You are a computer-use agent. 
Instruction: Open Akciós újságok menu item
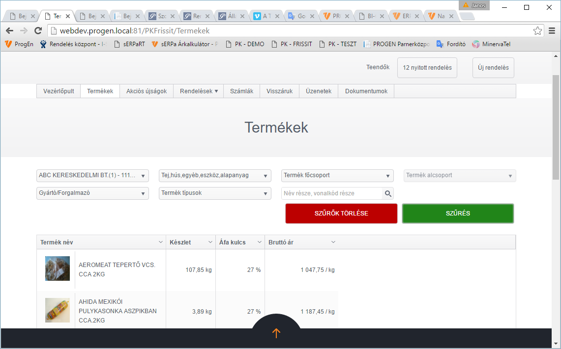pyautogui.click(x=147, y=91)
